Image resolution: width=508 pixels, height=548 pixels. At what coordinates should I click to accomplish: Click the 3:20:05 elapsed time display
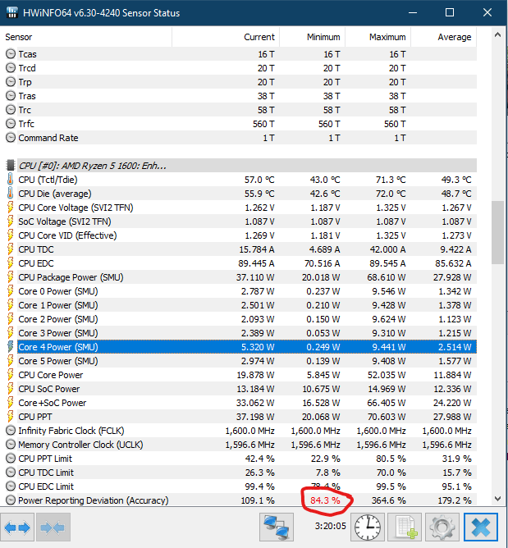(331, 526)
